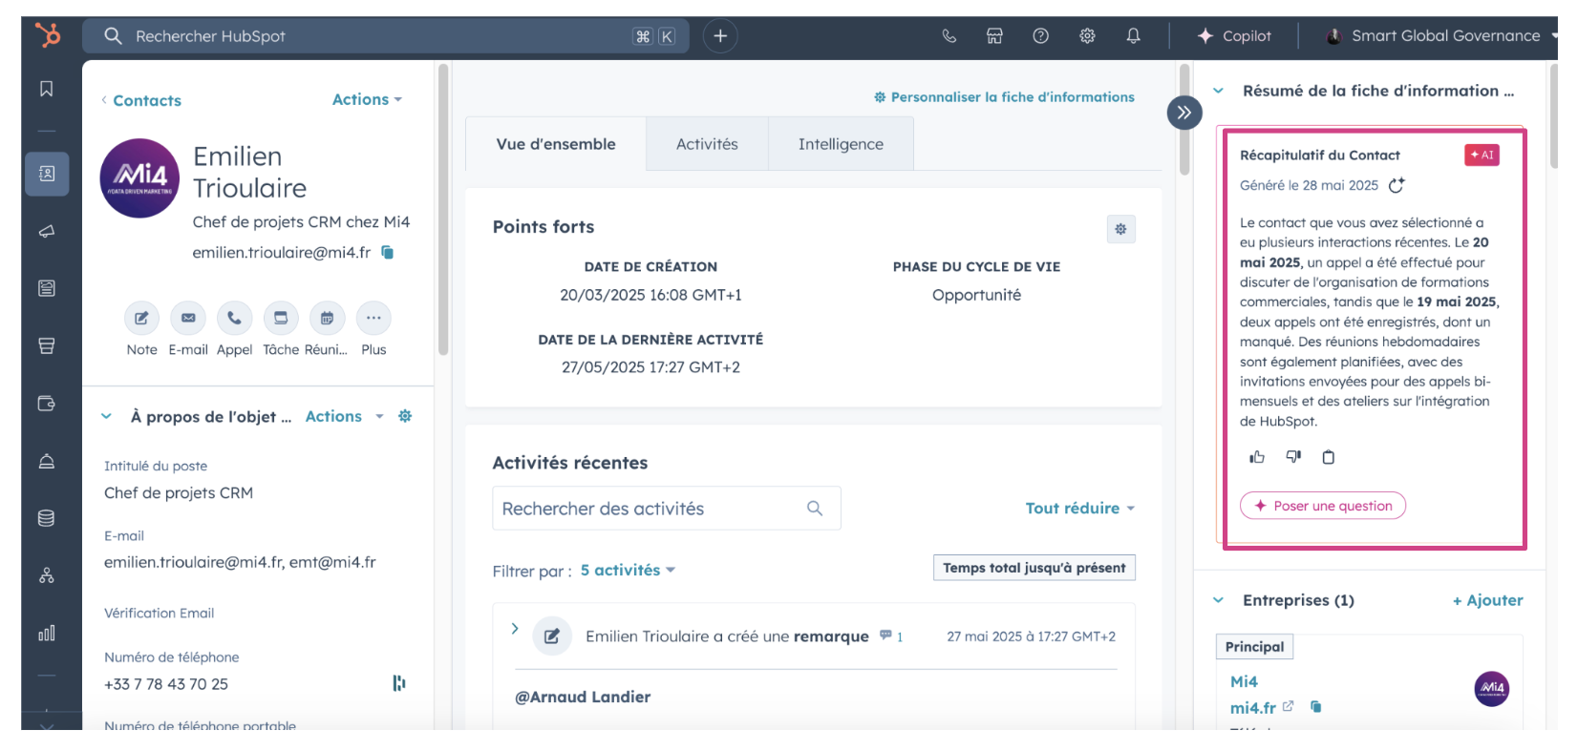Screen dimensions: 1578x750
Task: Click the Note icon under contact name
Action: [141, 318]
